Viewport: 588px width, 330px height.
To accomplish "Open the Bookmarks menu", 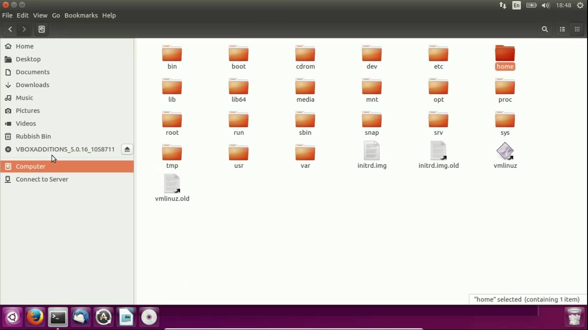I will click(81, 15).
